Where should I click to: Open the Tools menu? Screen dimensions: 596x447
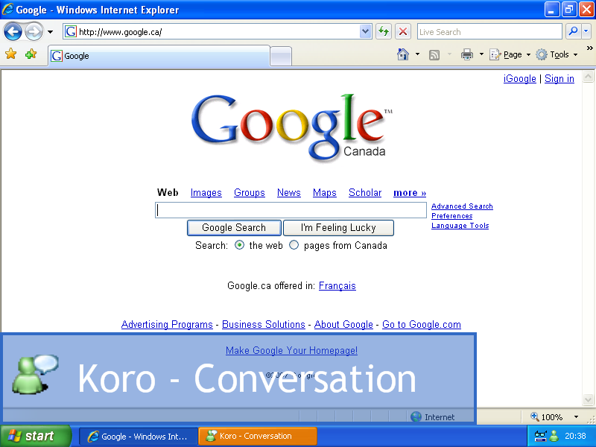pos(557,54)
